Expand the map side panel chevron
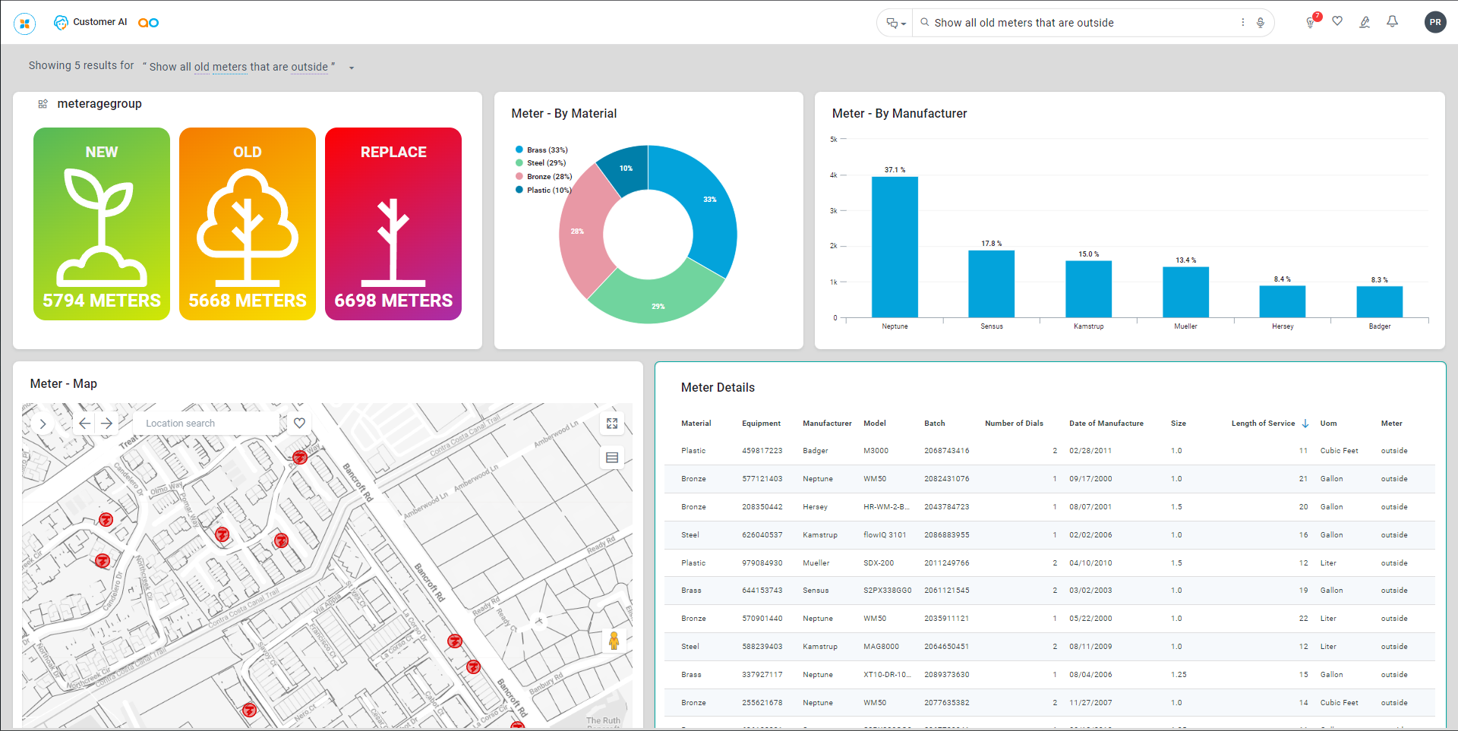Screen dimensions: 1458x731 (43, 424)
